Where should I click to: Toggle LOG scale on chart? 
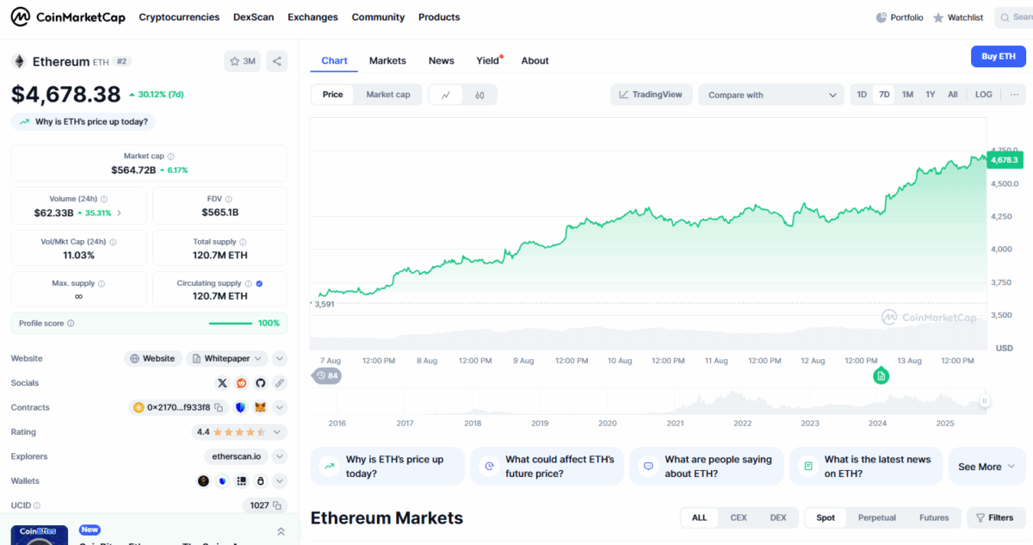coord(983,95)
